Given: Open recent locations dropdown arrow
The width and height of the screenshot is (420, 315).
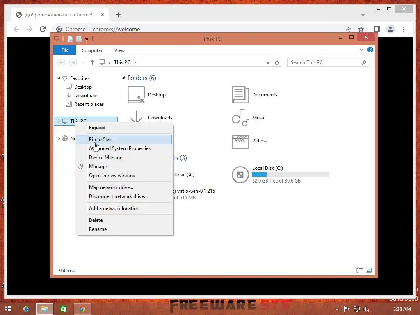Looking at the screenshot, I should [x=83, y=62].
